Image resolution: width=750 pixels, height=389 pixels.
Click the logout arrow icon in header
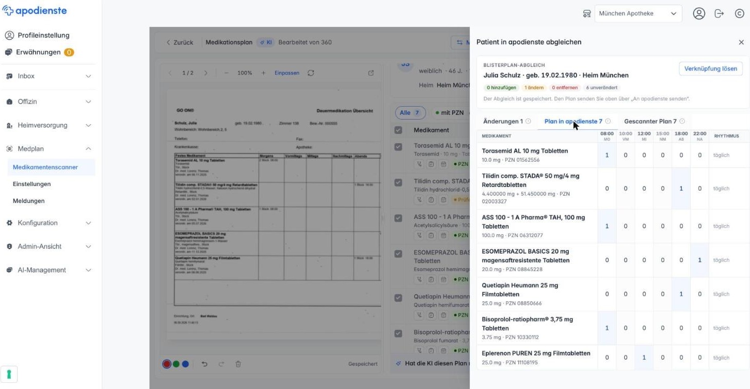click(719, 13)
